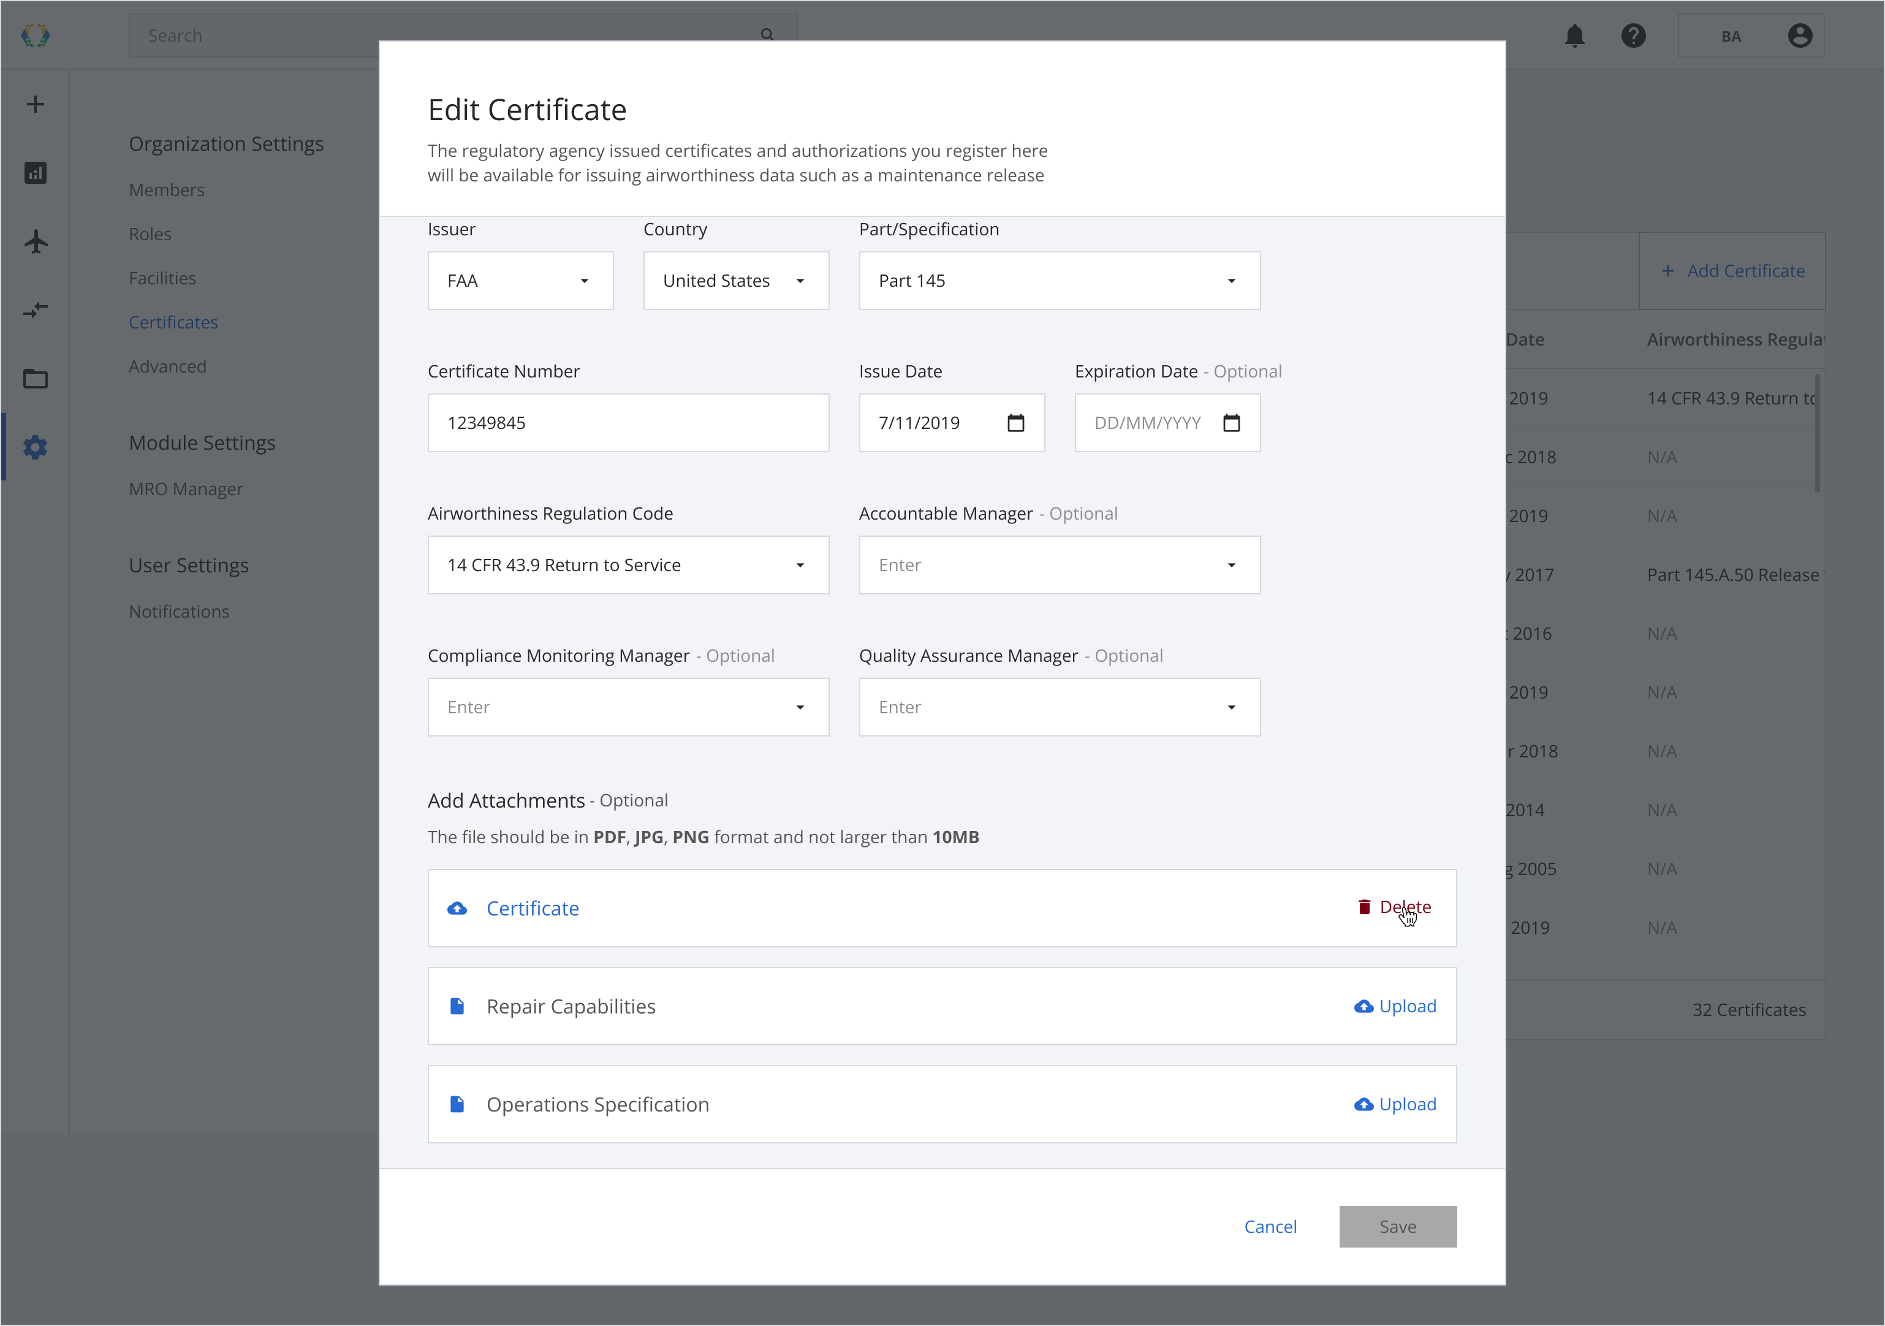This screenshot has height=1326, width=1885.
Task: Click the Add Certificate button
Action: 1732,271
